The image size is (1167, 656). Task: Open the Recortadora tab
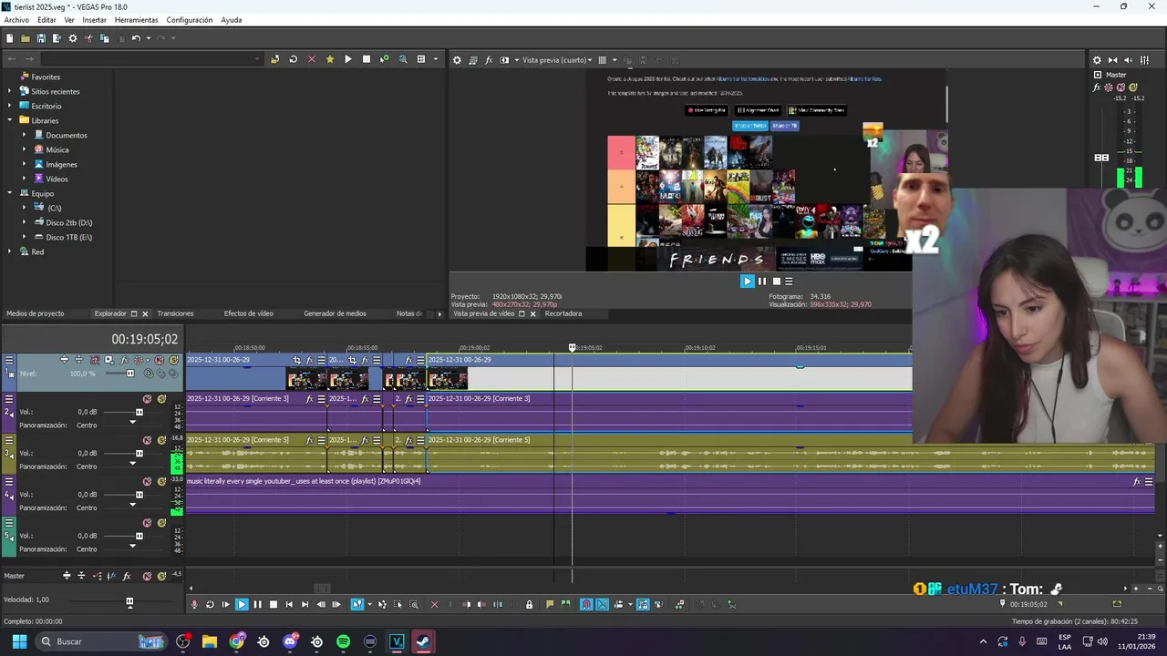[563, 313]
